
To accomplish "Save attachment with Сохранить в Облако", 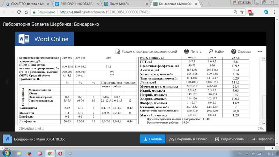I will (x=188, y=139).
